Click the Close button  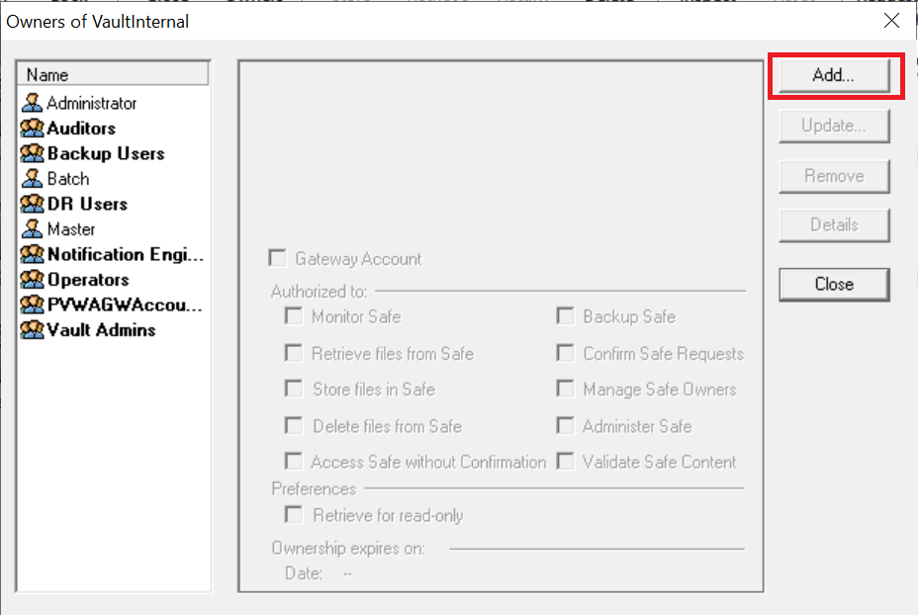pos(834,285)
